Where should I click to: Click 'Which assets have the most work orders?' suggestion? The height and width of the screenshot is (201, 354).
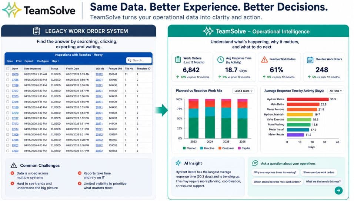[277, 182]
